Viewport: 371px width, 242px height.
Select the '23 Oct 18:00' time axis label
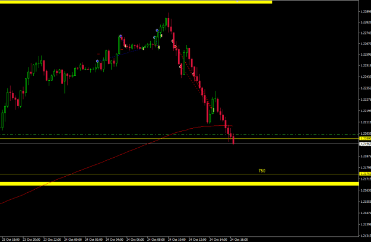[11, 240]
